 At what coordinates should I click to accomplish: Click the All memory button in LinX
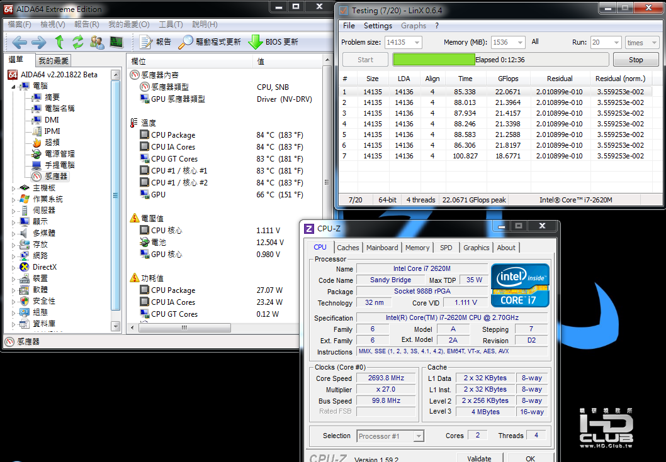pyautogui.click(x=535, y=41)
